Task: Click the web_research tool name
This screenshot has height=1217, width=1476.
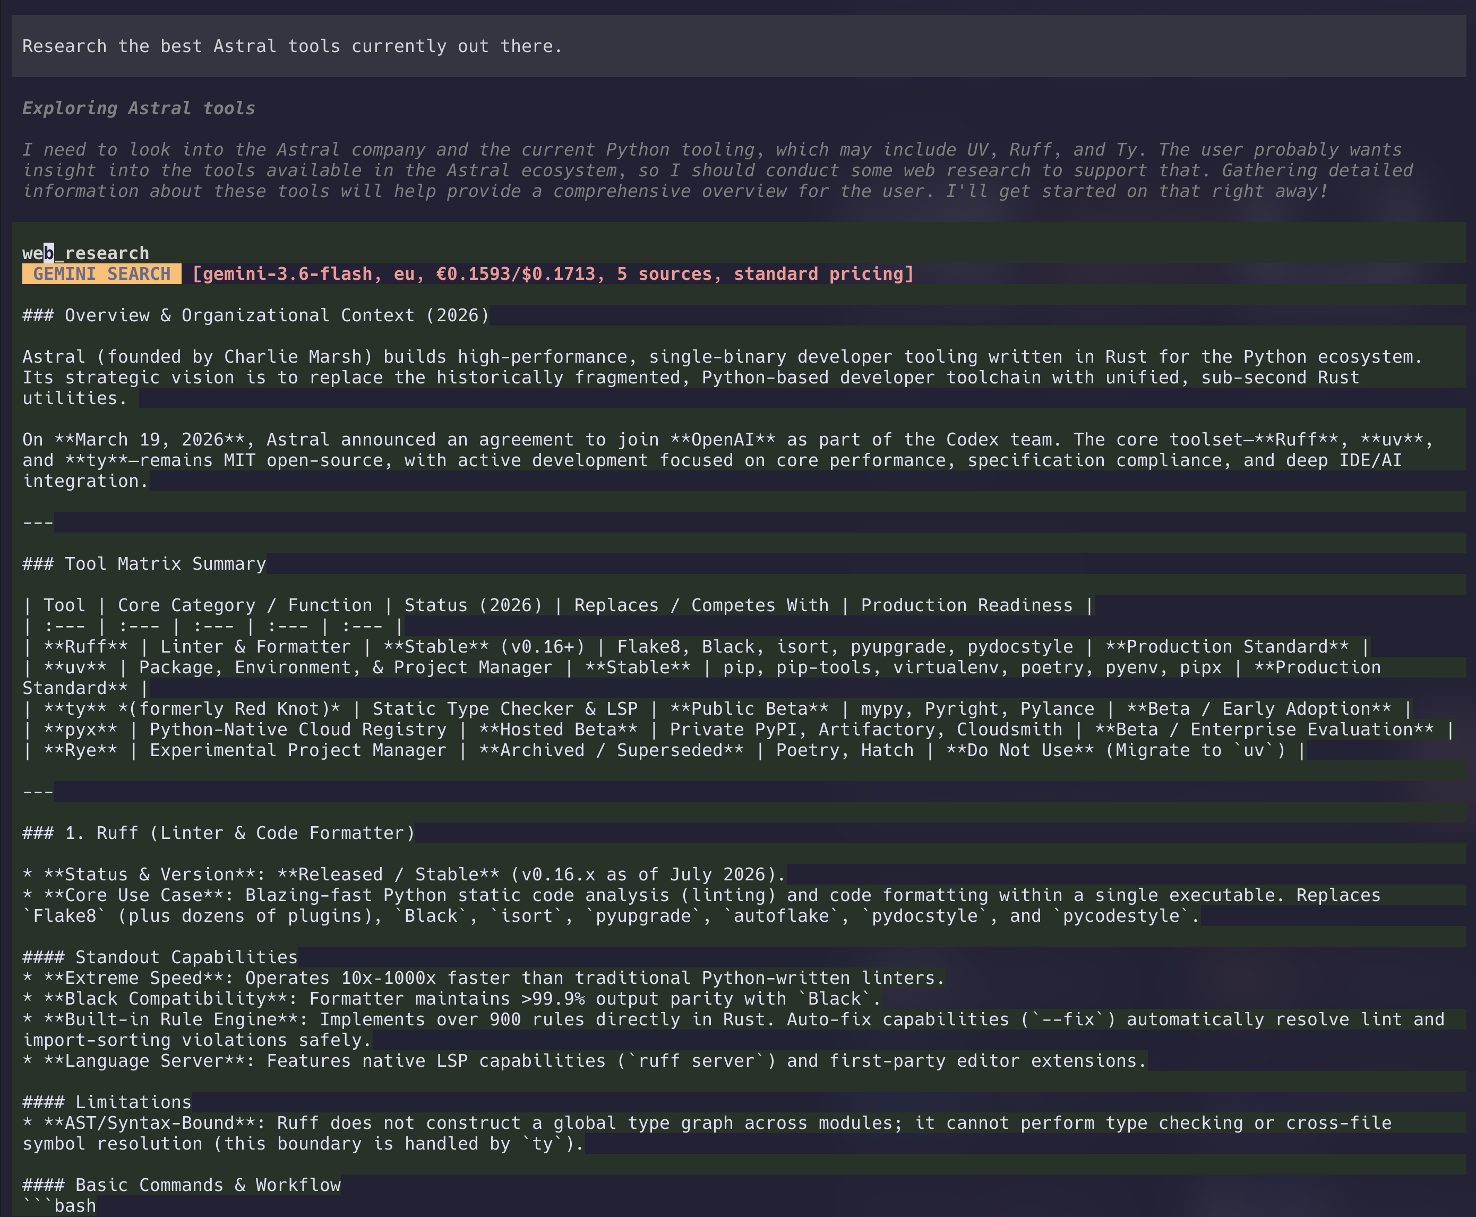Action: pos(85,253)
